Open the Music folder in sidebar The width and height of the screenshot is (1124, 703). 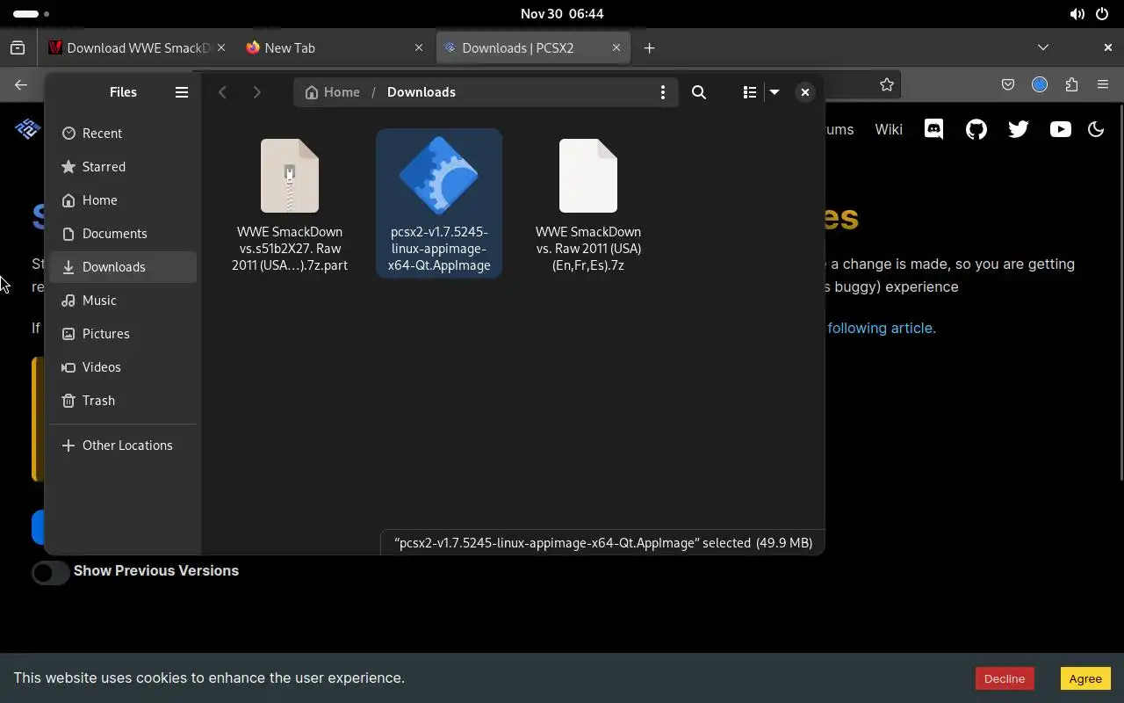(x=123, y=301)
